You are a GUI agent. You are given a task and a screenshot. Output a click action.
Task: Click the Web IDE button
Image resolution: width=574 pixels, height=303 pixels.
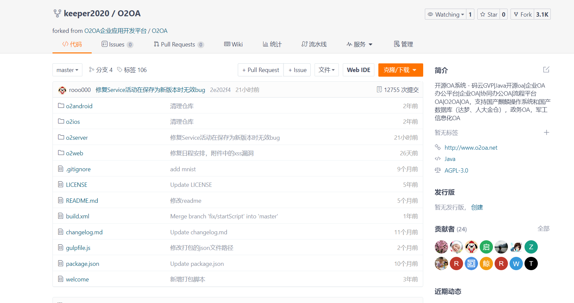tap(358, 70)
